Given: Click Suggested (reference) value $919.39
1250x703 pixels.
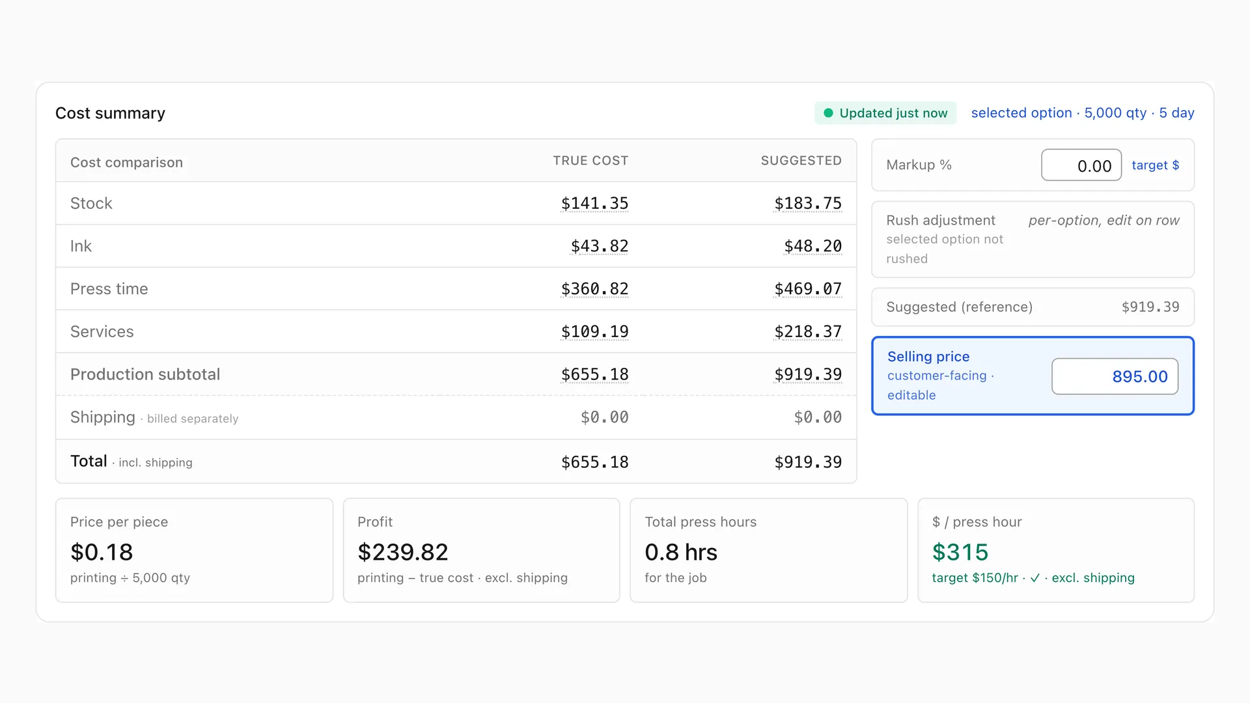Looking at the screenshot, I should point(1150,307).
